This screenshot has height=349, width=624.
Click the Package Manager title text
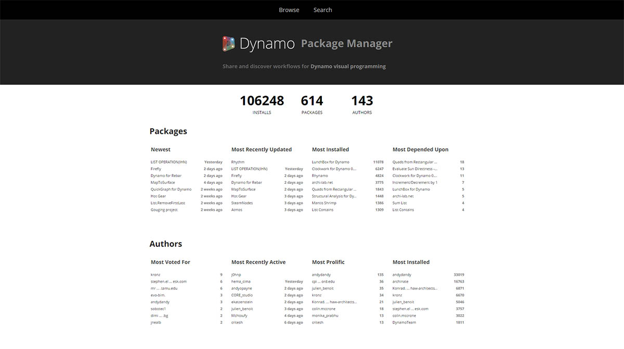pyautogui.click(x=346, y=44)
